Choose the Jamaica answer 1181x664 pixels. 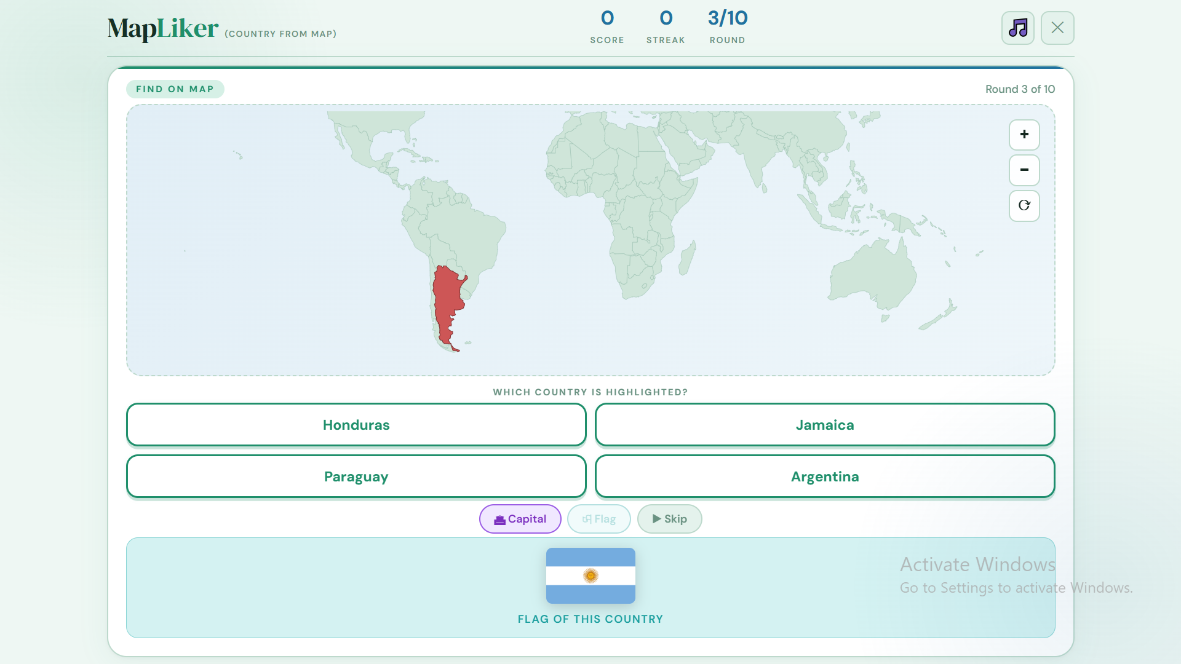[x=825, y=425]
